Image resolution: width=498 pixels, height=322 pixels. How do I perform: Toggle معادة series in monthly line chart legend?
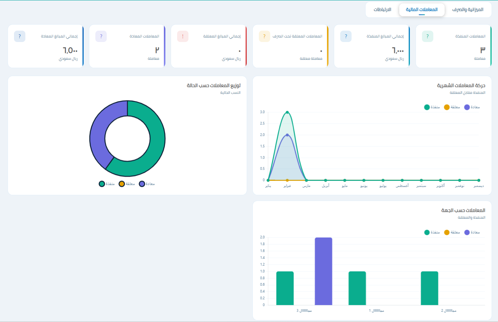(472, 107)
